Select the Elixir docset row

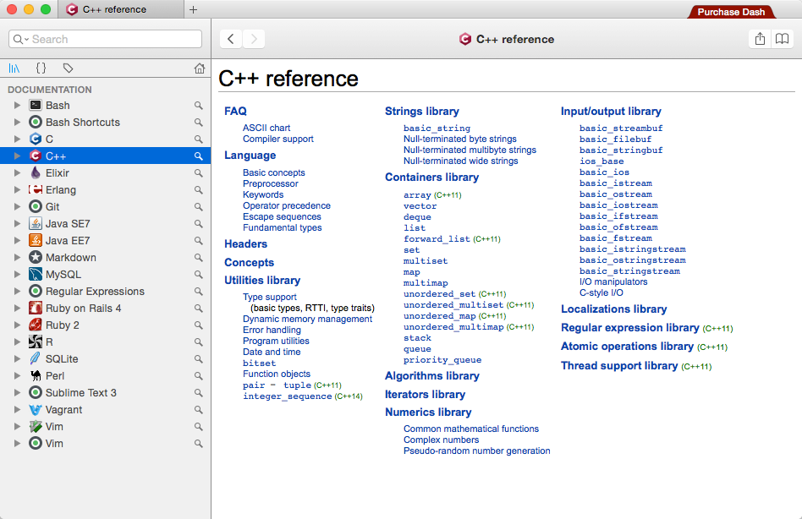coord(106,172)
